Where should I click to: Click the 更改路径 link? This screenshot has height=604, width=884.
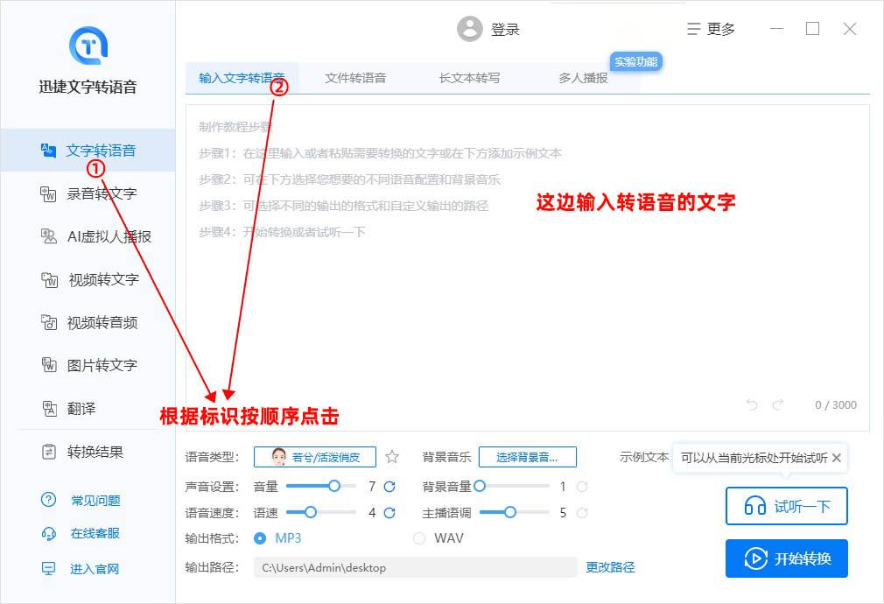[610, 567]
